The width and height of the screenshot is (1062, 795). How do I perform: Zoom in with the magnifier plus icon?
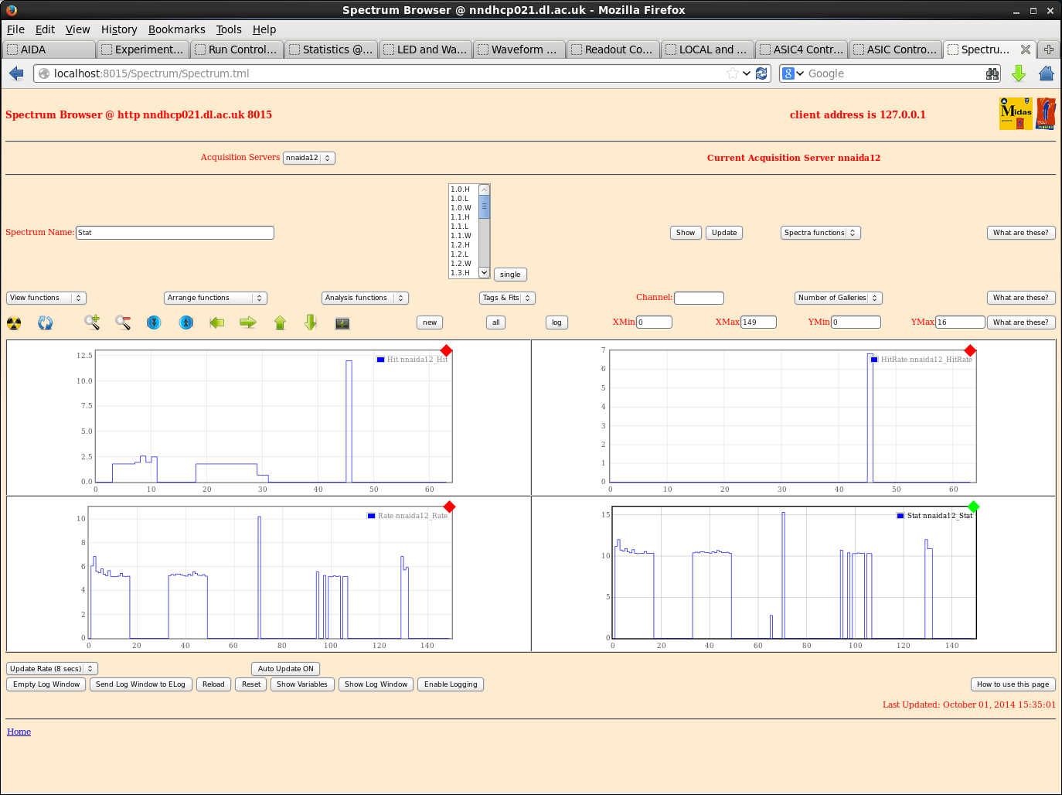click(x=92, y=322)
